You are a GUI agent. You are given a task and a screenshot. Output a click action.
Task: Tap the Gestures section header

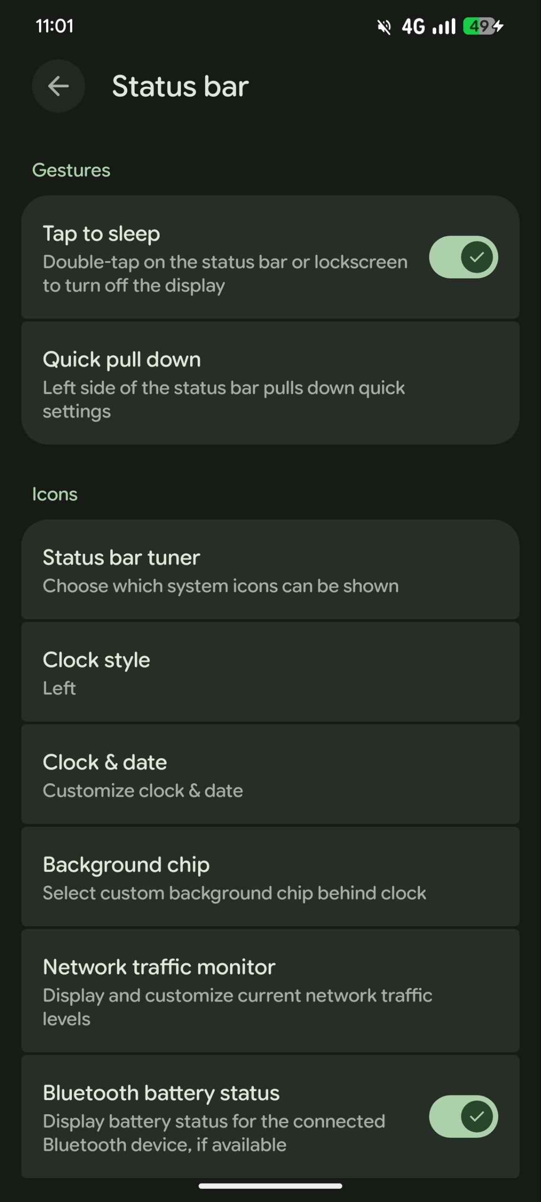coord(71,170)
